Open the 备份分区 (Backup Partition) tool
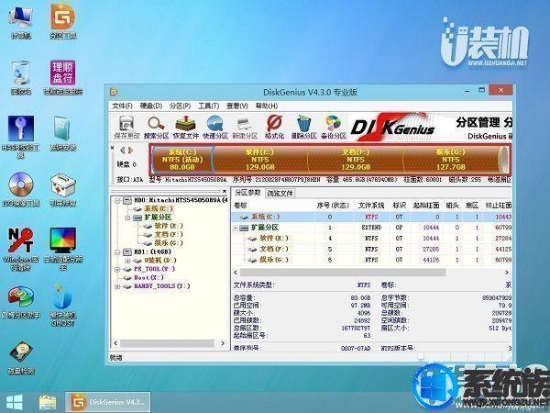 pos(335,127)
